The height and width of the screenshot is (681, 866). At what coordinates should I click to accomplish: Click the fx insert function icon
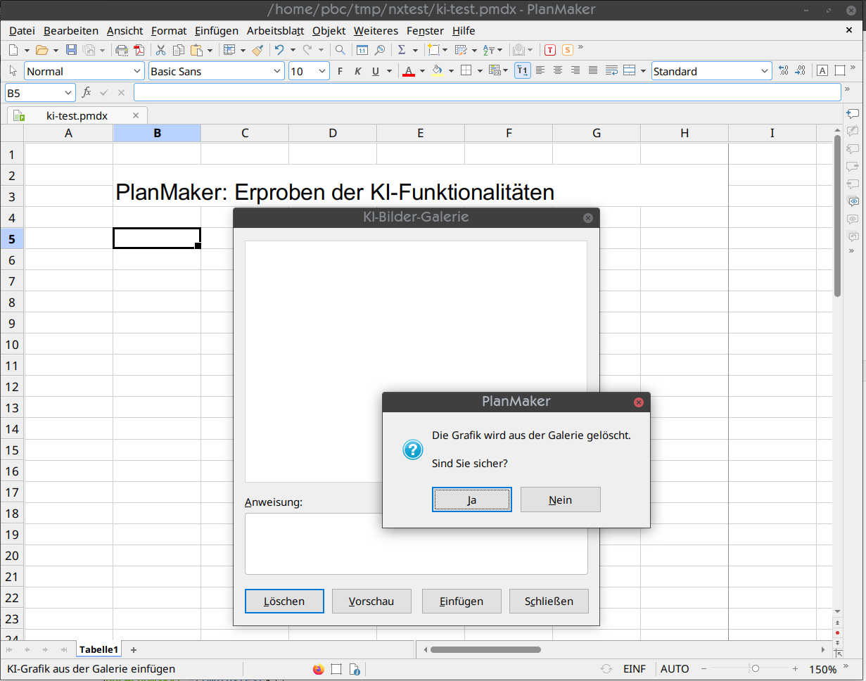[87, 92]
